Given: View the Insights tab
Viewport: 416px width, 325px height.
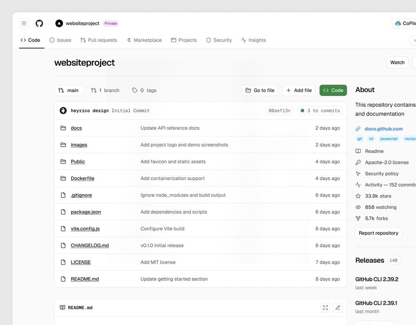Looking at the screenshot, I should click(x=253, y=40).
